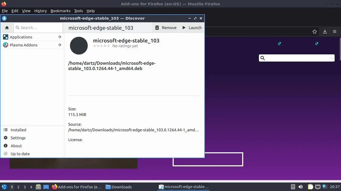Open Firefox Help menu

[91, 11]
